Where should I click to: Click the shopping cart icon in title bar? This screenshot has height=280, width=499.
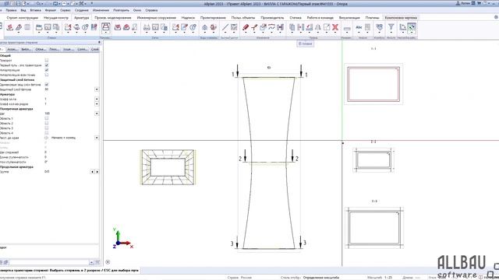[479, 3]
